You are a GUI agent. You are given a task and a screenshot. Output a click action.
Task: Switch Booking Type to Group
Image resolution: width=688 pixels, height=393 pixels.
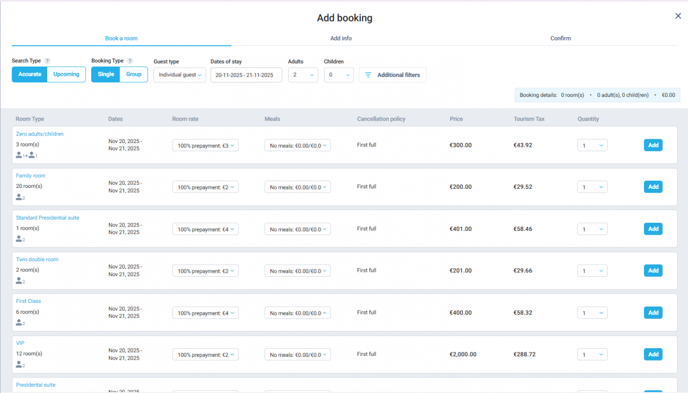(x=133, y=74)
